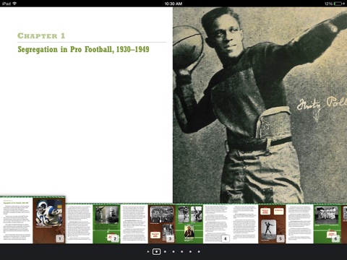Open page 1 thumbnail with Rams player 75
This screenshot has height=260, width=347.
[33, 220]
